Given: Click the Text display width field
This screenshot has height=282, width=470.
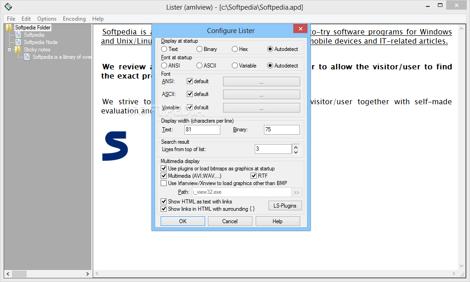Looking at the screenshot, I should (202, 130).
